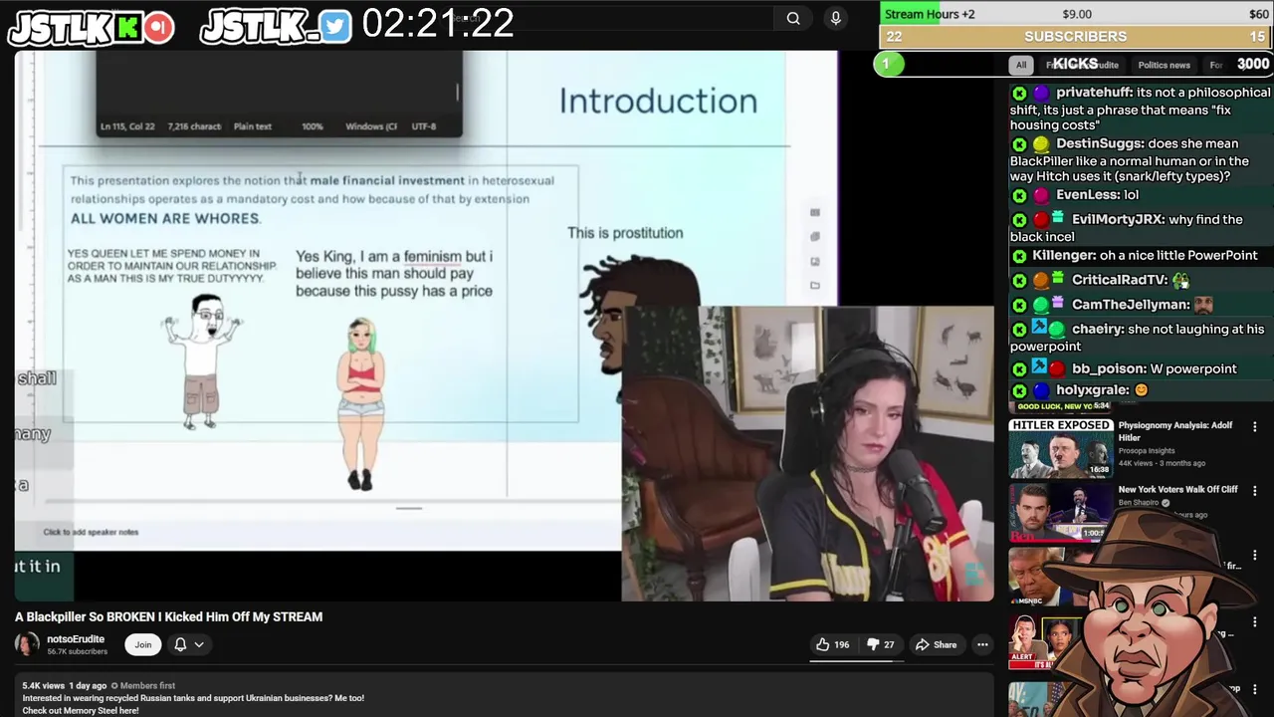Click the Twitter bird logo in JSTLK banner

pos(335,27)
